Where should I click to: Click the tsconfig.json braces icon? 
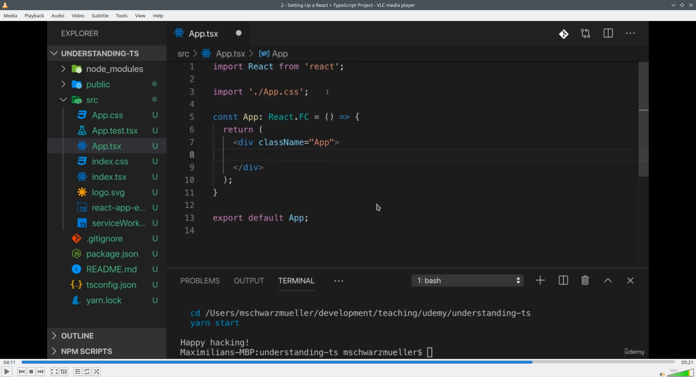click(76, 285)
